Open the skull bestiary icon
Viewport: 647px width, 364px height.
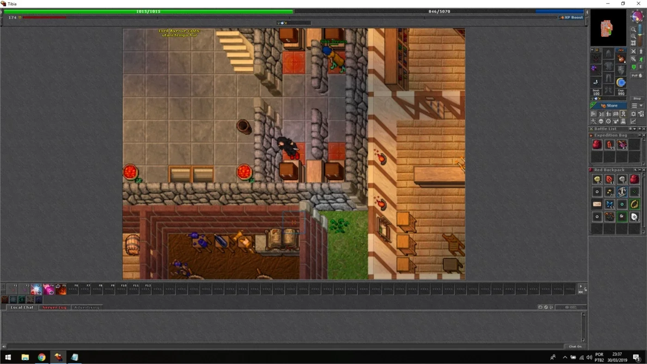[601, 121]
